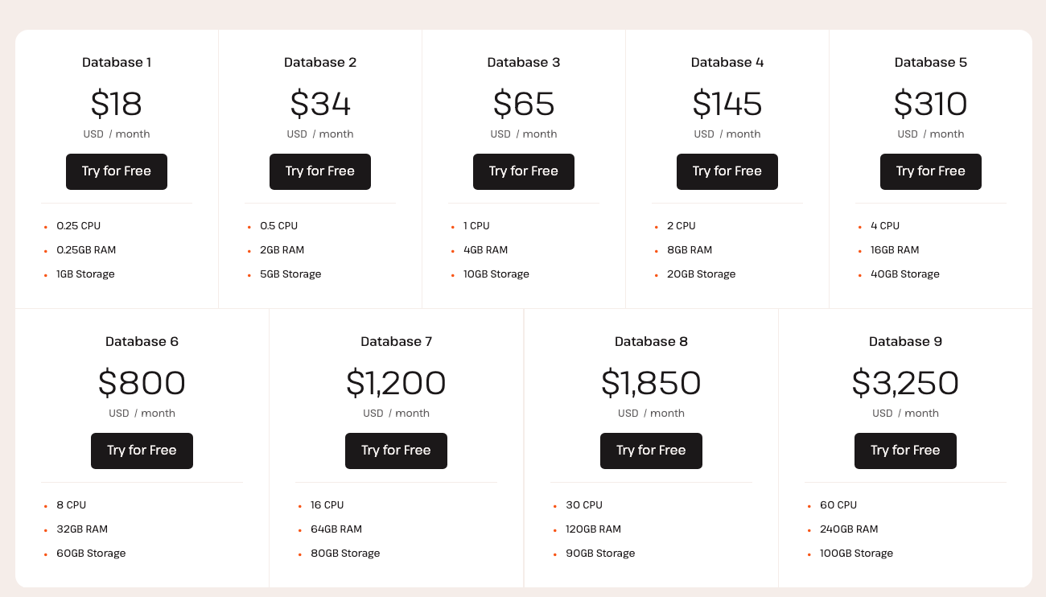Click the $3,250 price label
Viewport: 1046px width, 597px height.
[905, 383]
